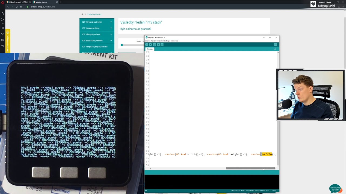Go forward using the browser forward arrow
Viewport: 346px width, 194px height.
pyautogui.click(x=12, y=7)
